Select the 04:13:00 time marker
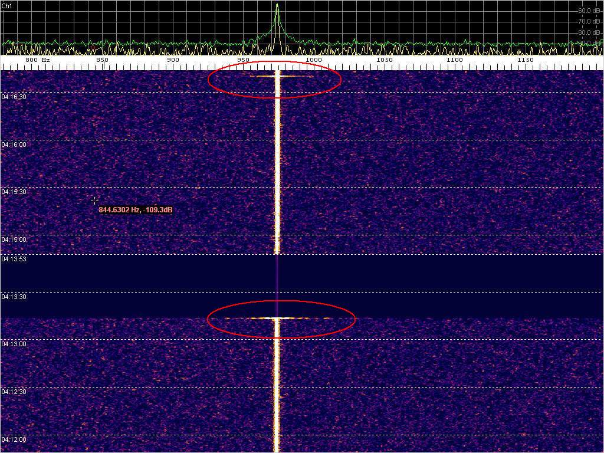The width and height of the screenshot is (604, 453). (x=14, y=344)
